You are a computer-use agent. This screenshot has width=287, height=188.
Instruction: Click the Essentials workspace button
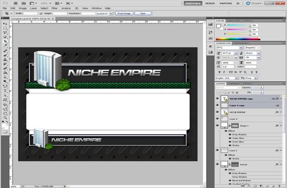pyautogui.click(x=193, y=3)
